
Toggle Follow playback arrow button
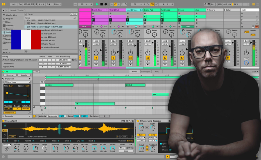[75, 4]
